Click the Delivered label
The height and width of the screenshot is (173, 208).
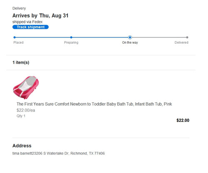point(181,42)
